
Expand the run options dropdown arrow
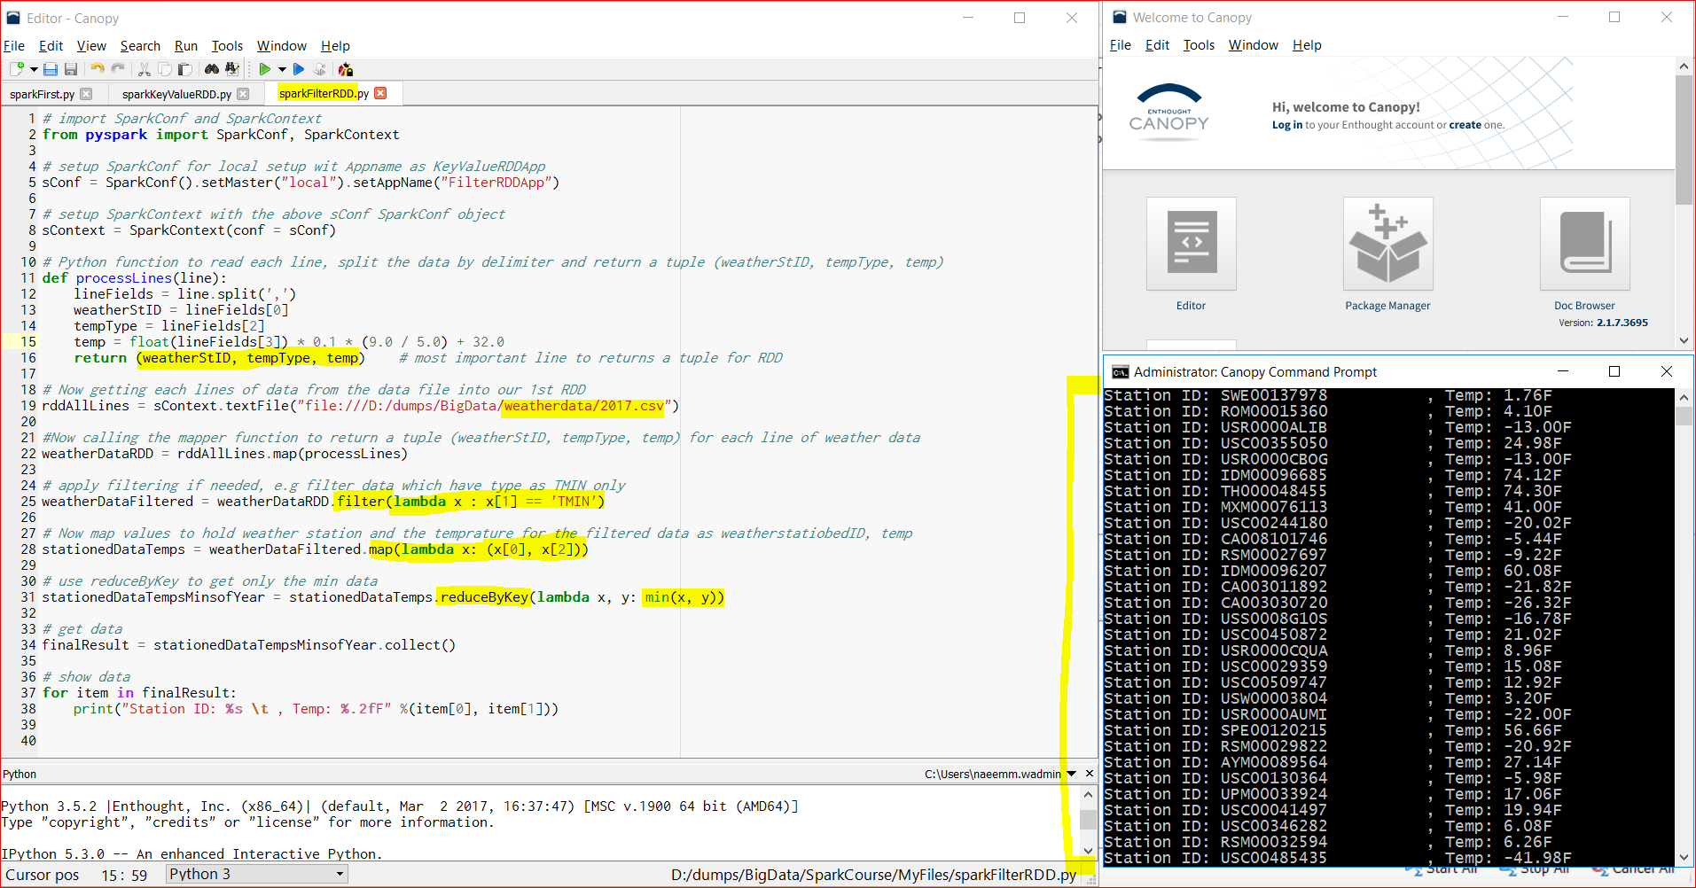point(282,69)
